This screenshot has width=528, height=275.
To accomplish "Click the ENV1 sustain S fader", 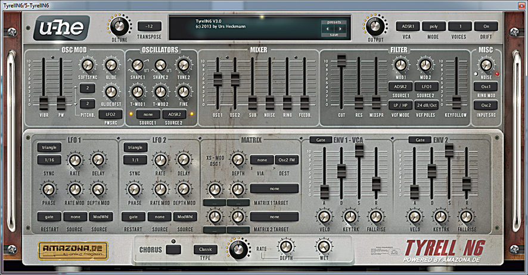I will 359,150.
